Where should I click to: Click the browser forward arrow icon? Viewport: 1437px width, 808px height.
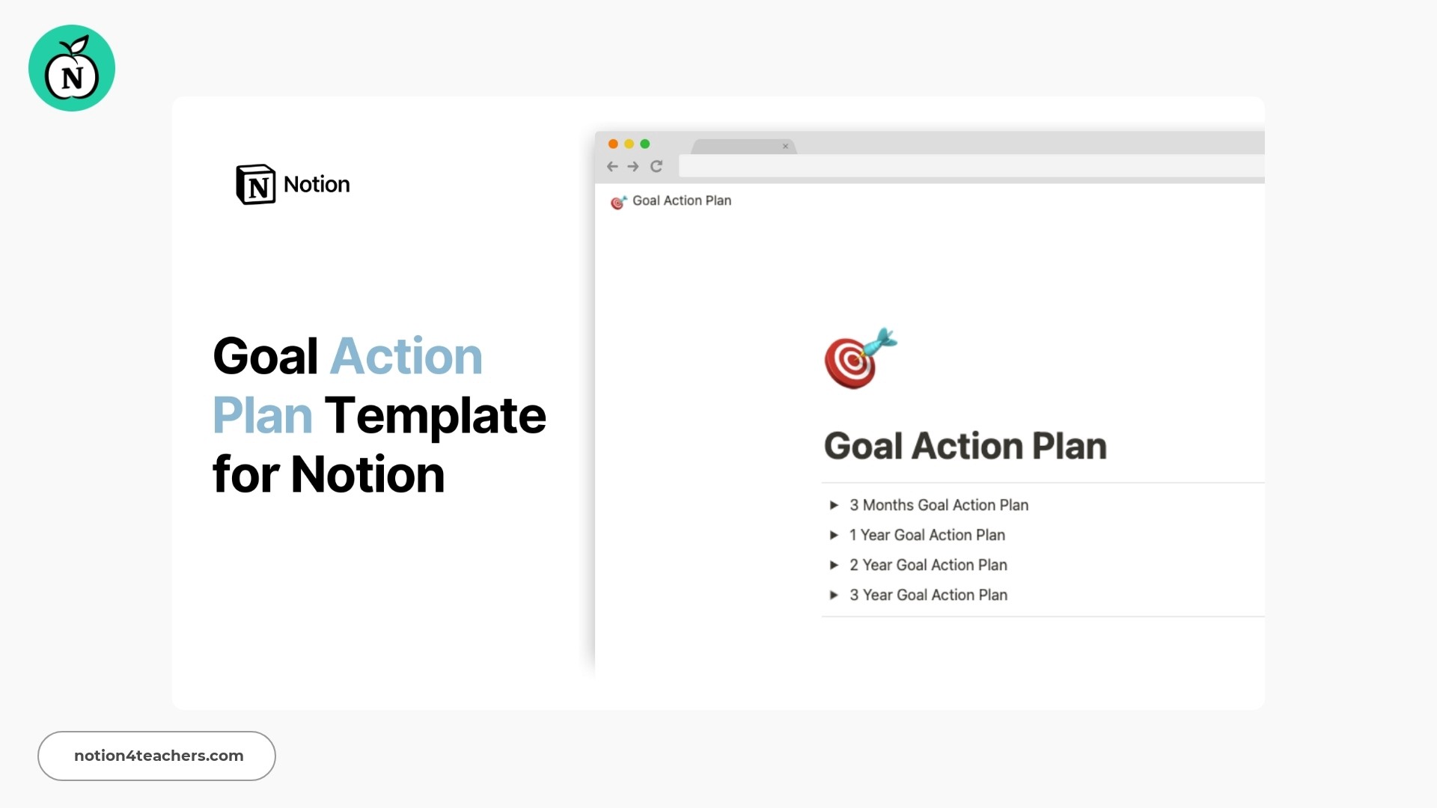(632, 166)
